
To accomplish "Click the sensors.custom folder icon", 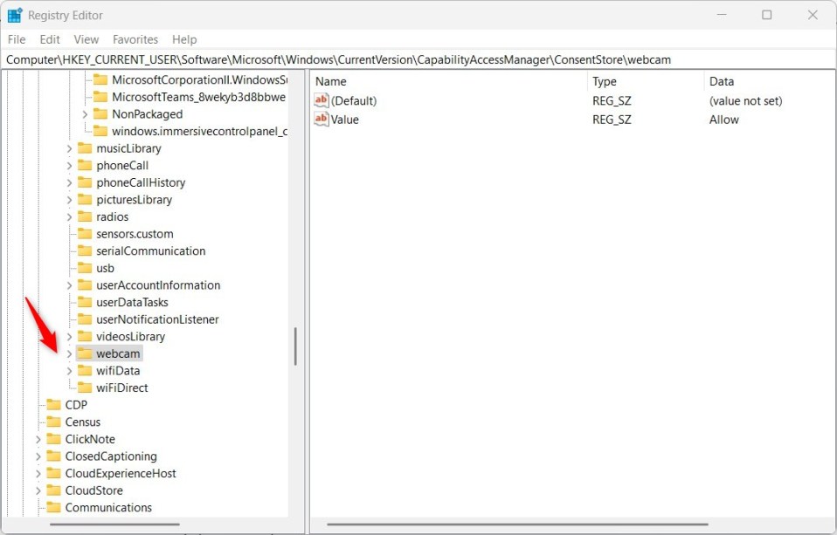I will click(85, 234).
